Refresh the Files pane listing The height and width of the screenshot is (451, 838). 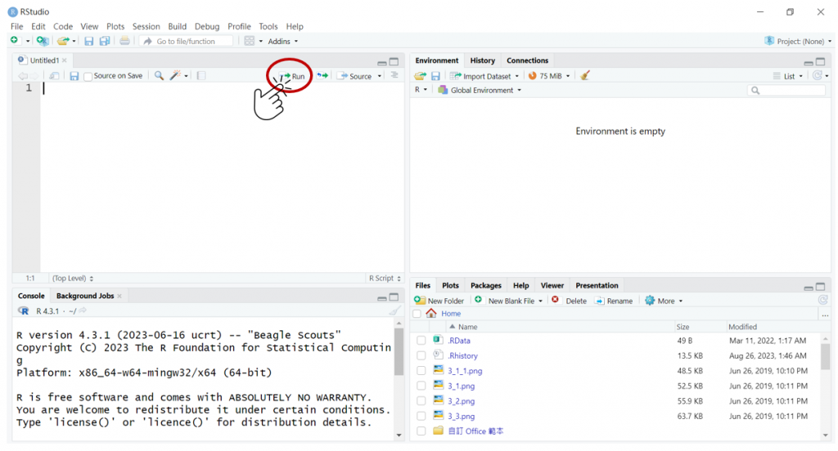[822, 301]
